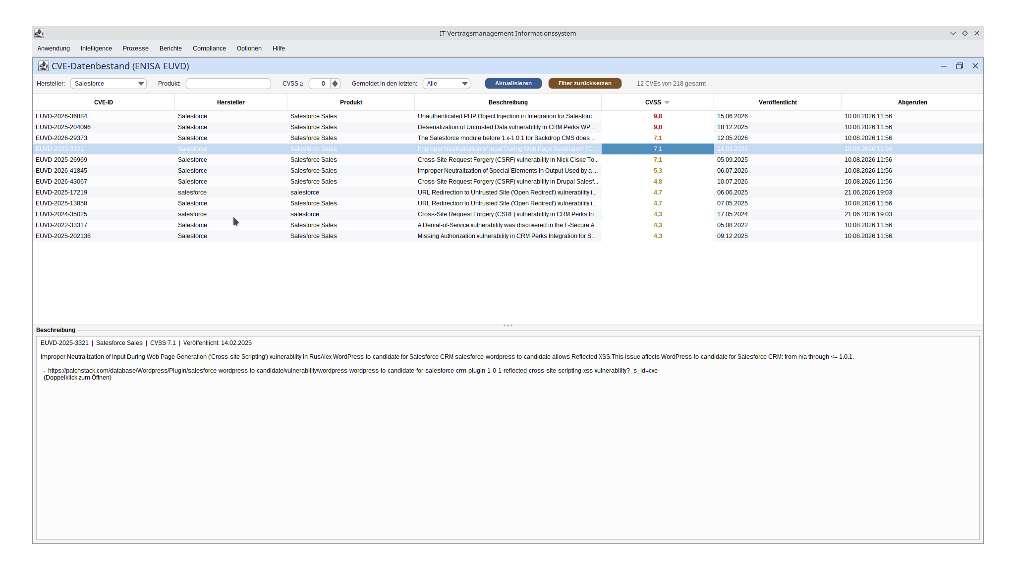Click the split pane divider handle dots
Screen dimensions: 1016x582
point(508,326)
